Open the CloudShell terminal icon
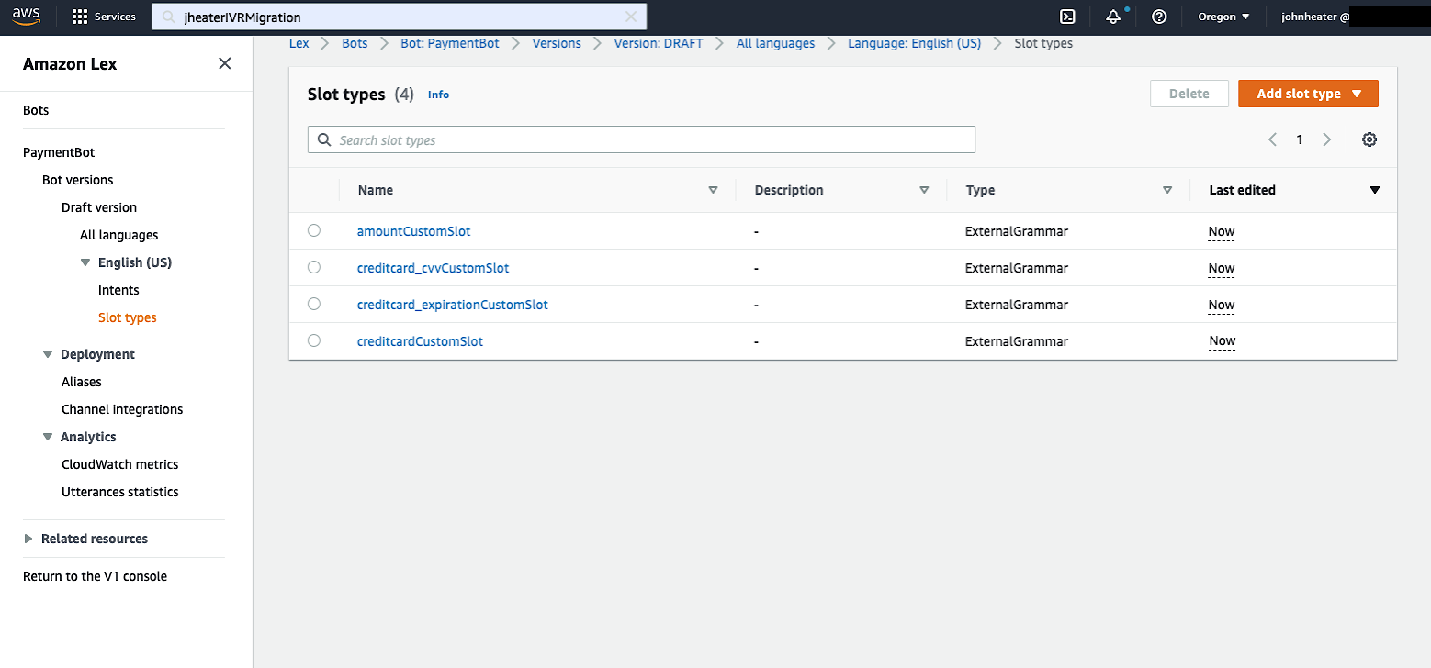 1067,17
